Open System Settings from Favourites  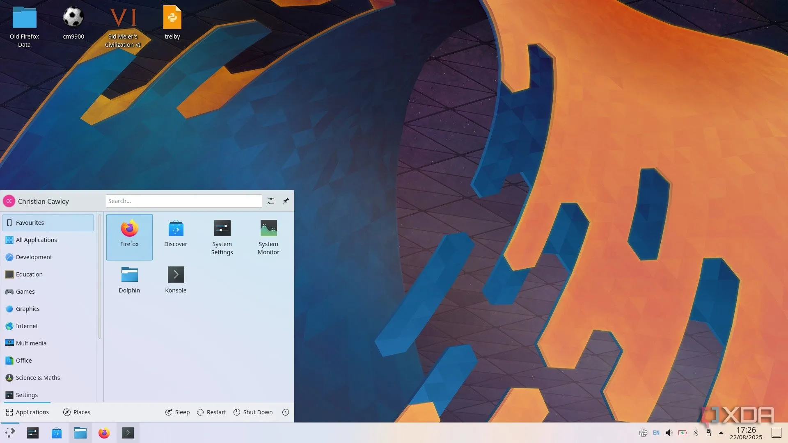(222, 237)
